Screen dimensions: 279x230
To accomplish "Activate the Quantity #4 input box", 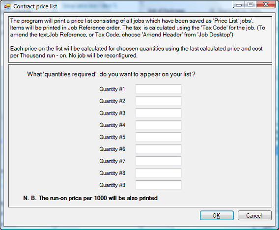I will pos(158,125).
